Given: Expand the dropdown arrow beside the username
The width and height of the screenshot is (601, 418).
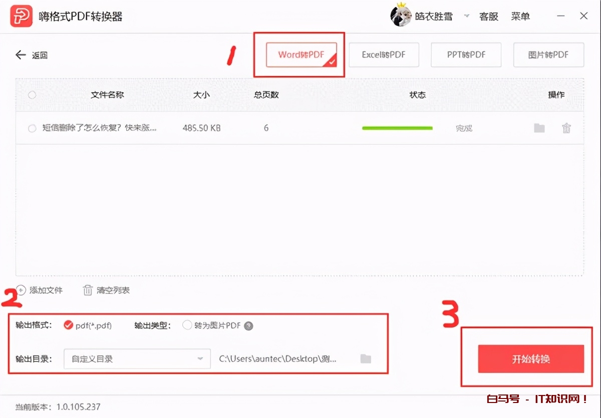Looking at the screenshot, I should tap(466, 16).
